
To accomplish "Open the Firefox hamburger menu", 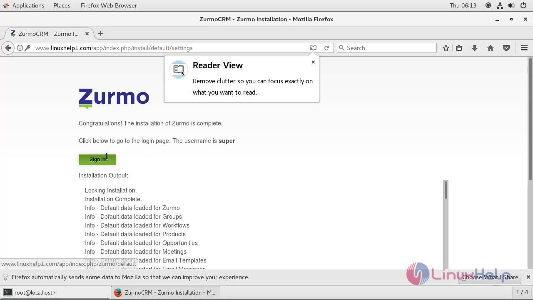I will pos(524,48).
